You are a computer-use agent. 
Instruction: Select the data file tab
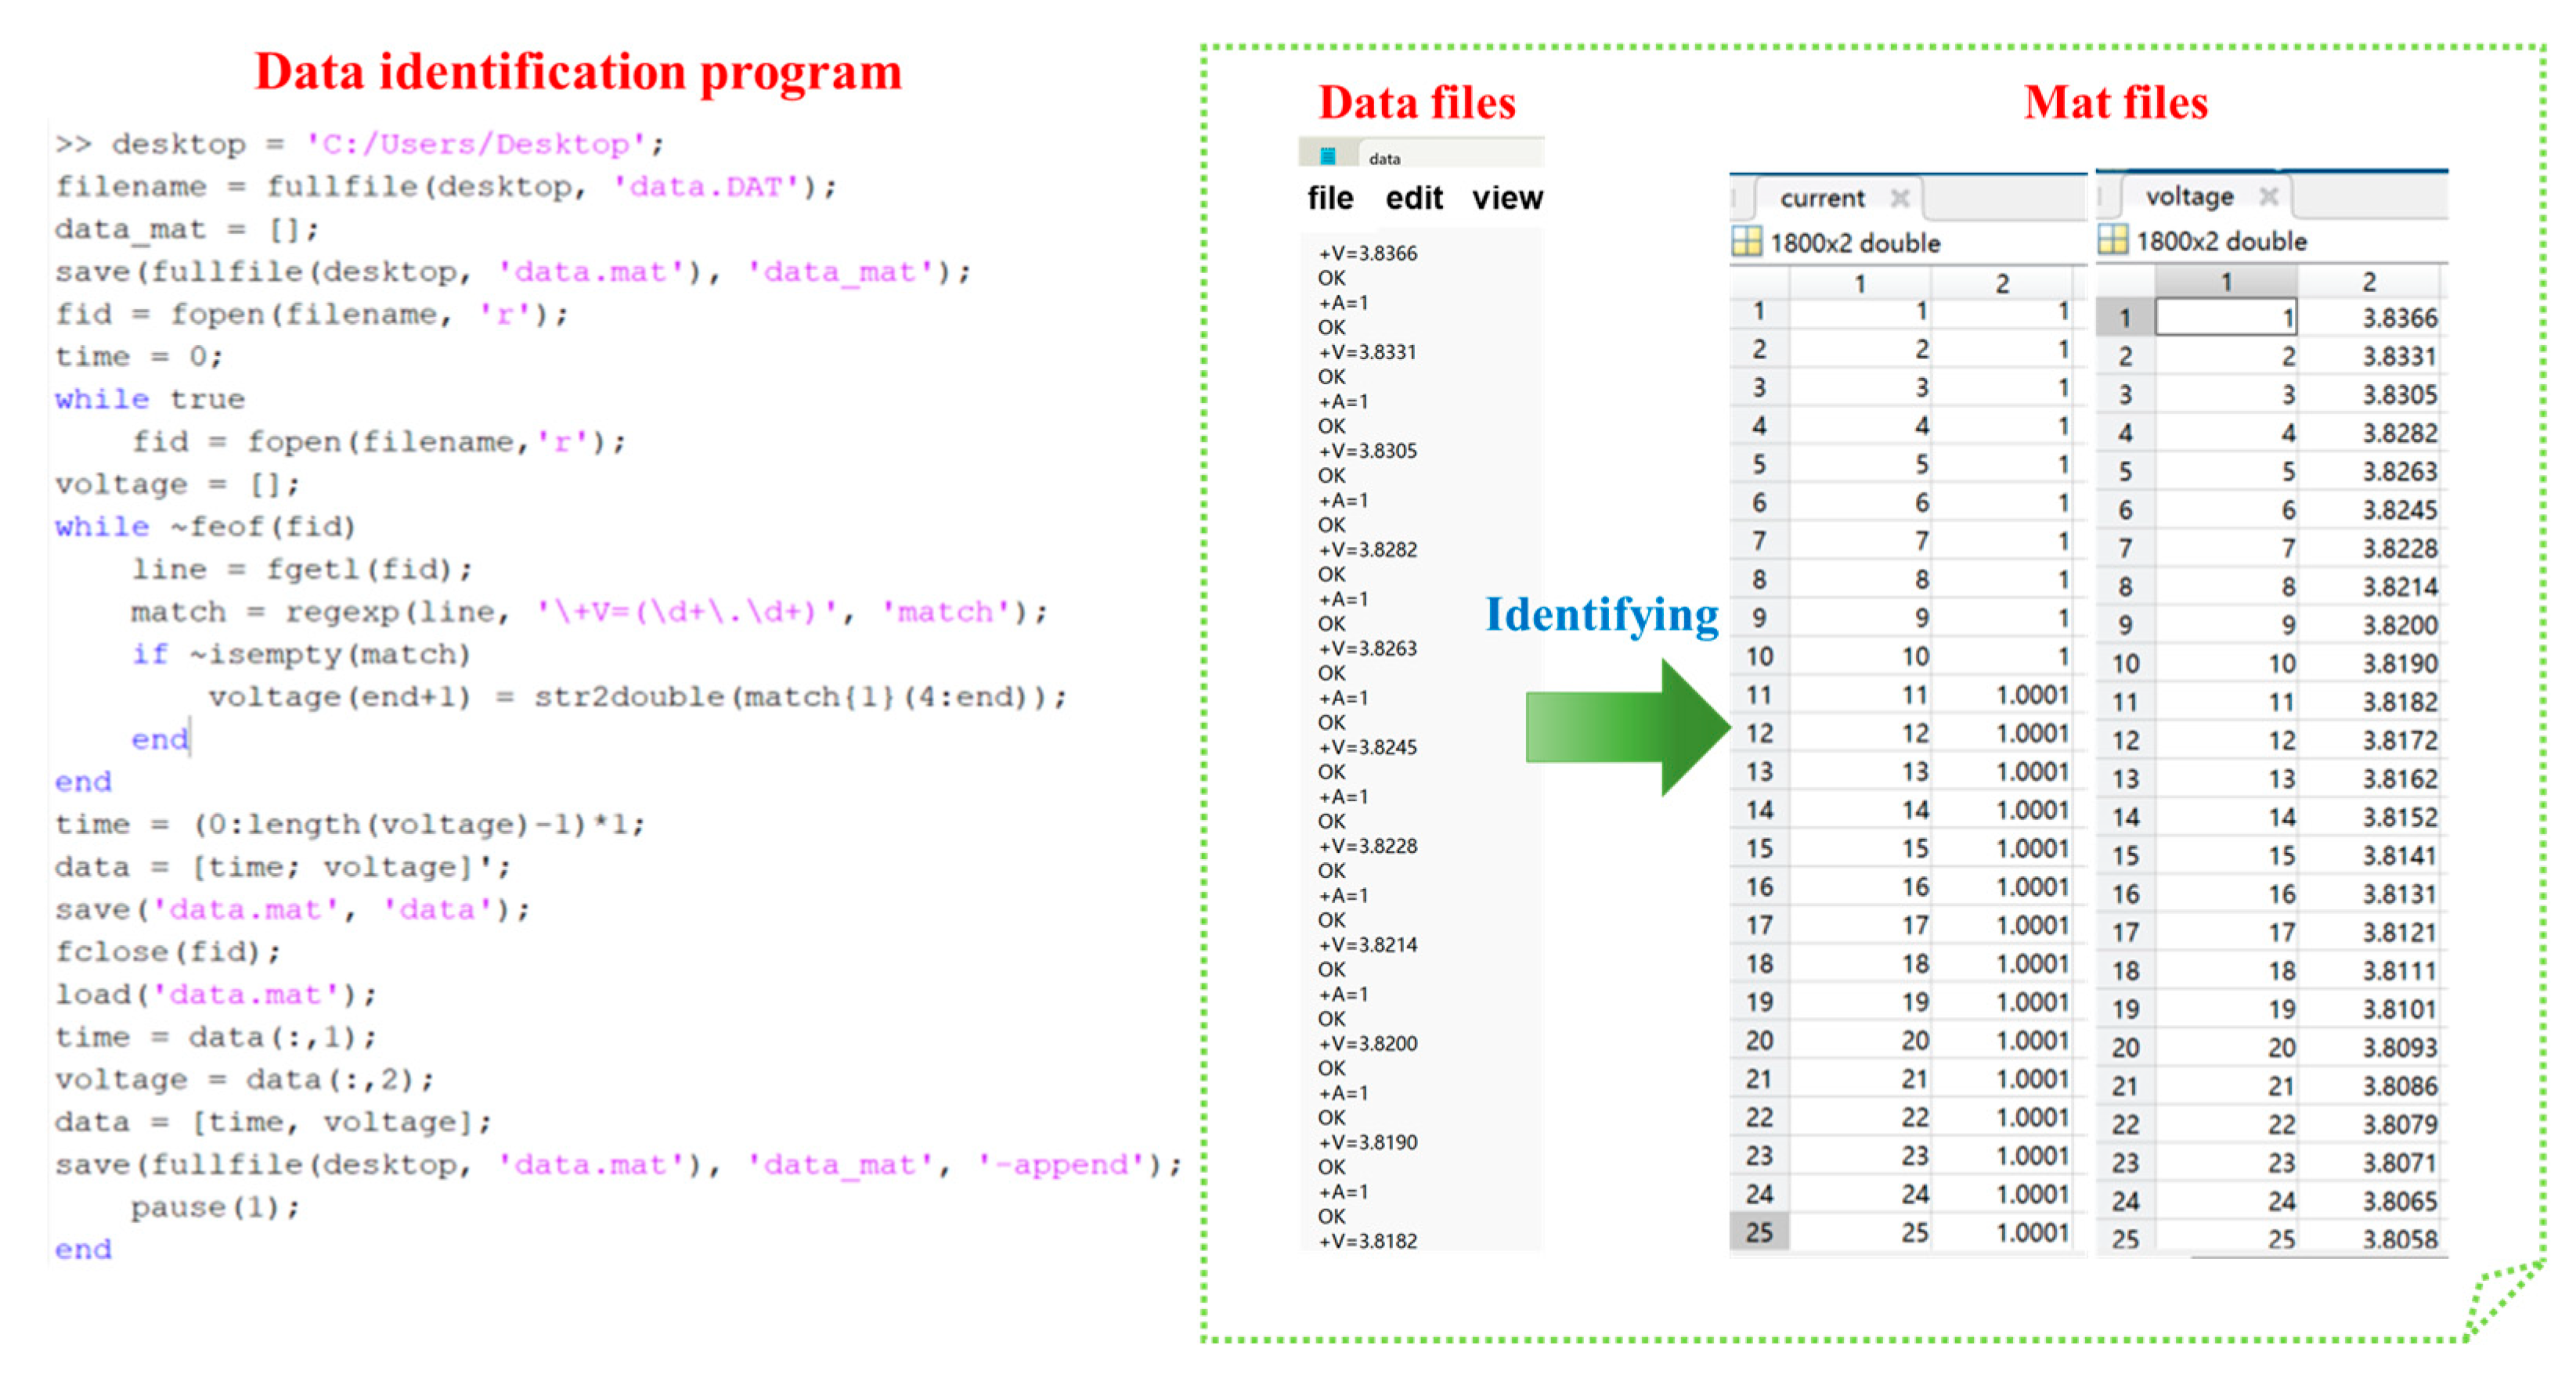tap(1384, 158)
